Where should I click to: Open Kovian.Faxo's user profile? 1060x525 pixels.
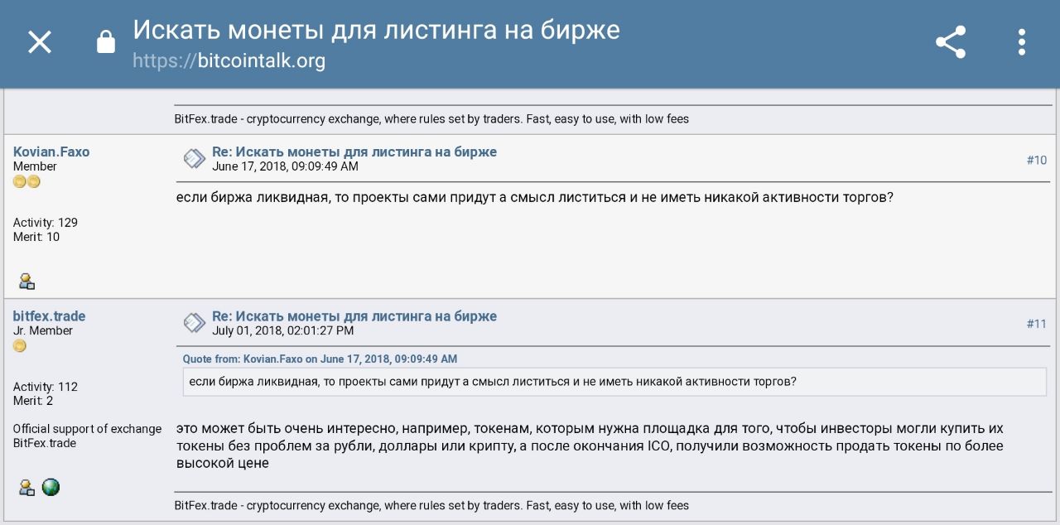[x=51, y=152]
